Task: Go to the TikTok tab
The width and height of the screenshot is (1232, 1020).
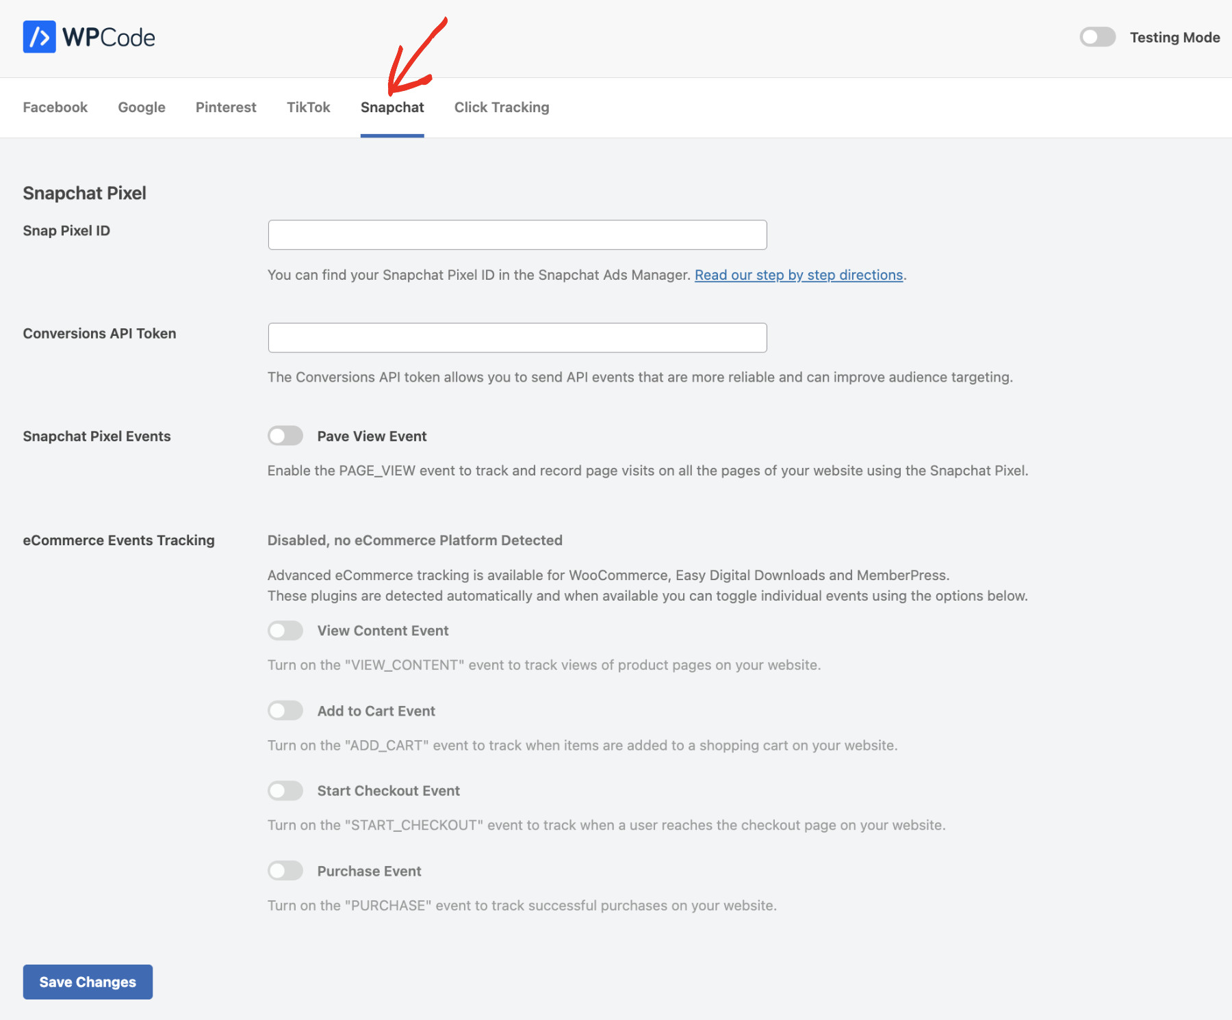Action: pyautogui.click(x=309, y=107)
